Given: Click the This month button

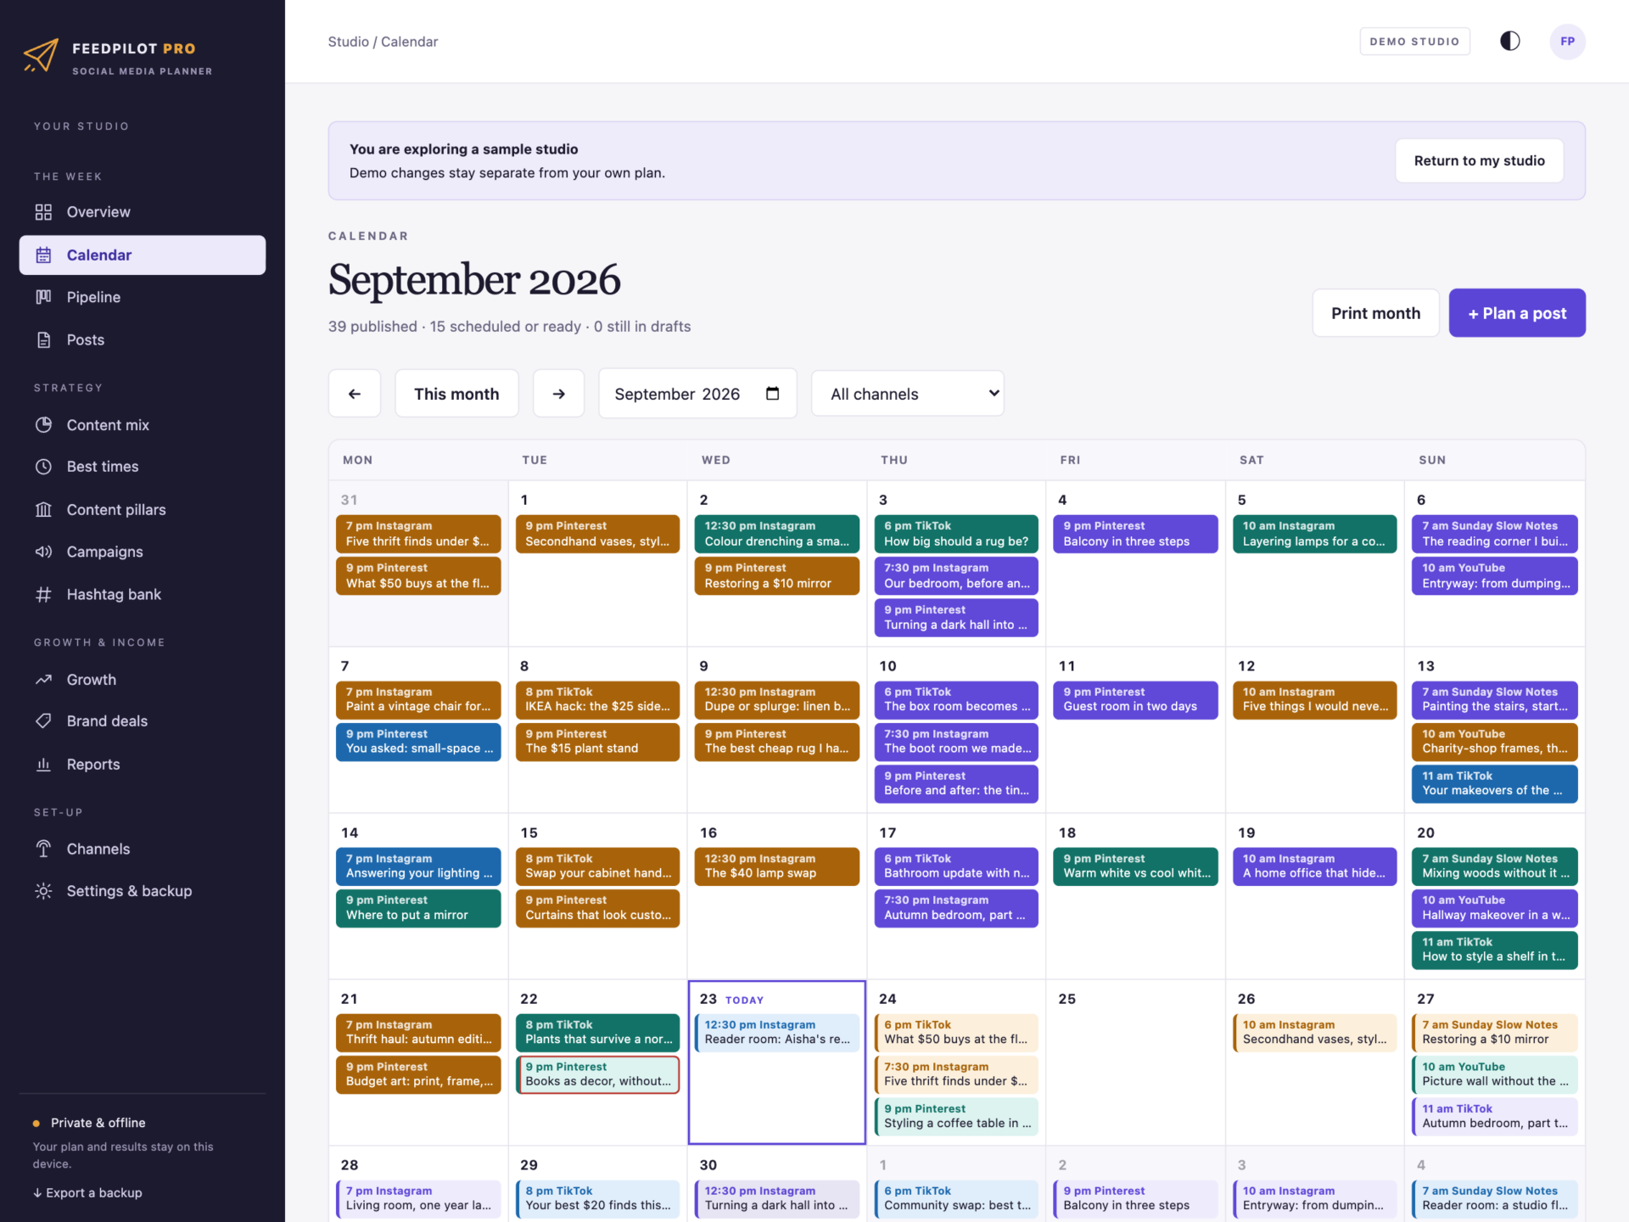Looking at the screenshot, I should [x=456, y=394].
